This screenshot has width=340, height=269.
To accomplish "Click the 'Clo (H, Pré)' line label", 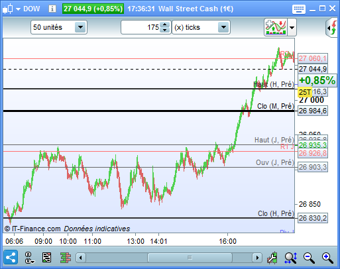I will coord(276,213).
